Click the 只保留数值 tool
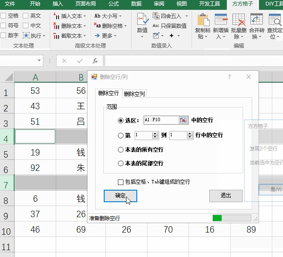 click(169, 26)
